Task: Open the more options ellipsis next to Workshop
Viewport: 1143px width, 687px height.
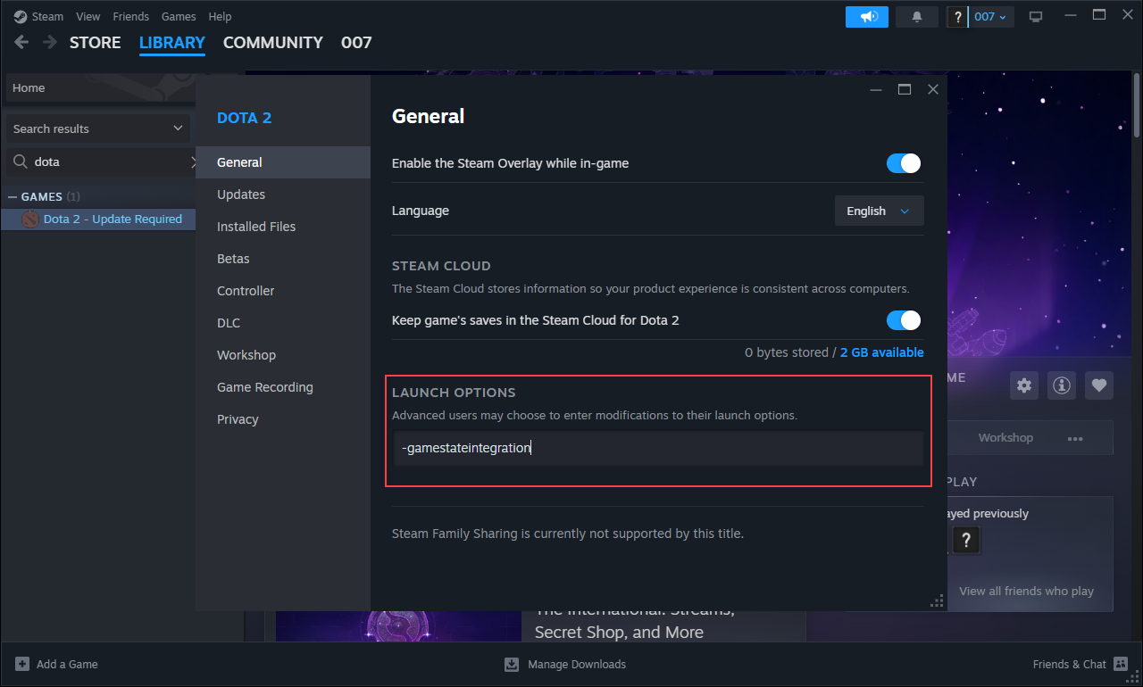Action: pyautogui.click(x=1075, y=438)
